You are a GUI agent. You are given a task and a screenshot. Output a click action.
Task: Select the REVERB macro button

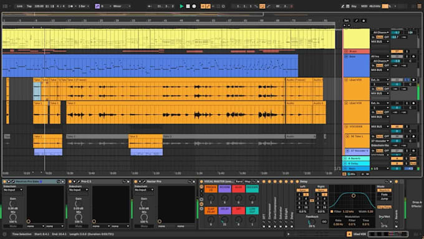tap(224, 188)
